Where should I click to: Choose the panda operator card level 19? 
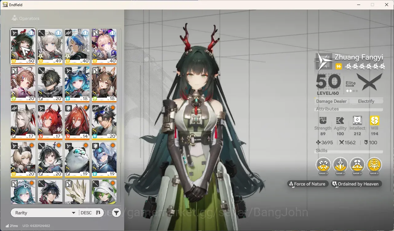77,160
